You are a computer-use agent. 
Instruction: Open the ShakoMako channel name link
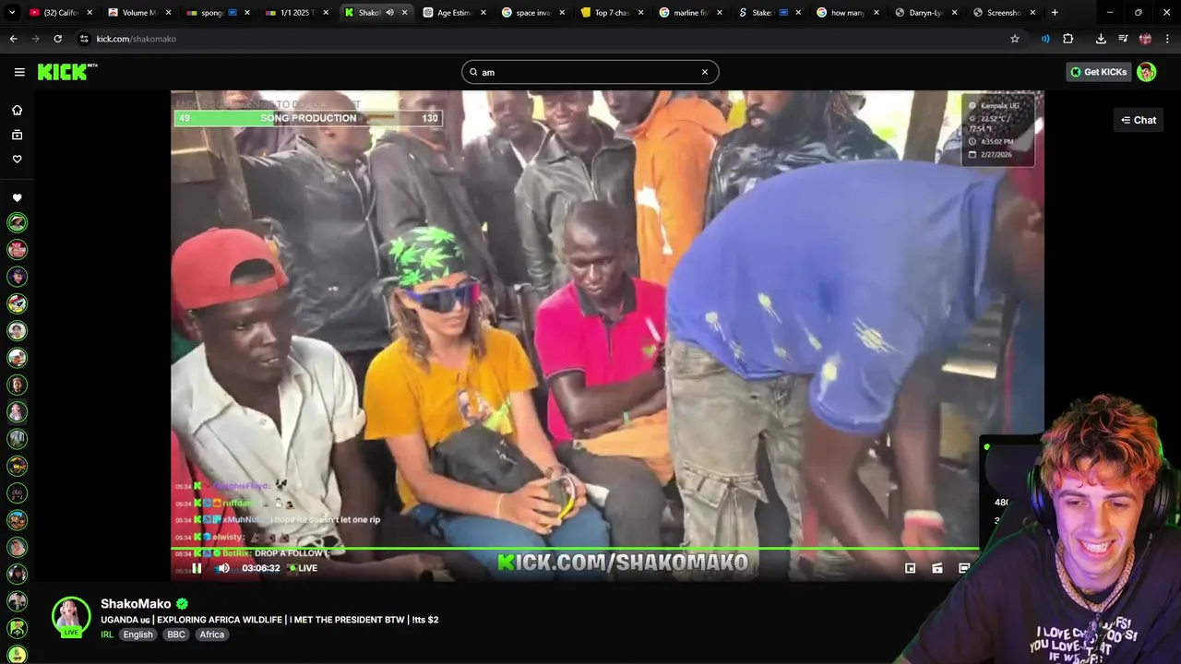click(x=136, y=604)
